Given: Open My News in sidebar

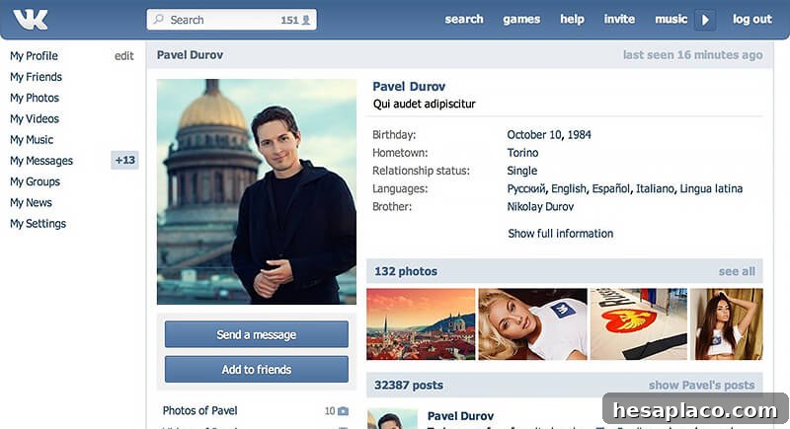Looking at the screenshot, I should point(31,203).
